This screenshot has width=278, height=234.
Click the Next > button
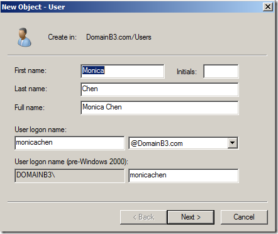[191, 217]
